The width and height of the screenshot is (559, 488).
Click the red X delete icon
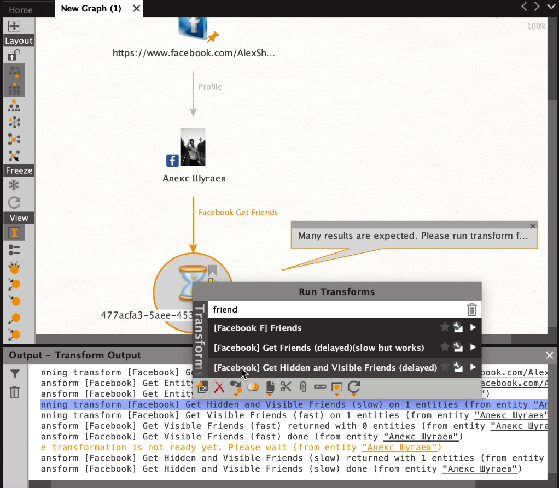pyautogui.click(x=219, y=387)
